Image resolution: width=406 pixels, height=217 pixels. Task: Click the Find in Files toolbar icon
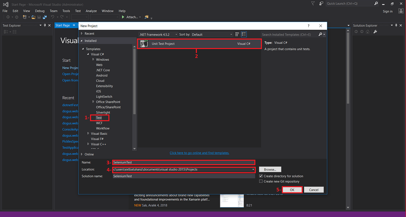coord(146,17)
